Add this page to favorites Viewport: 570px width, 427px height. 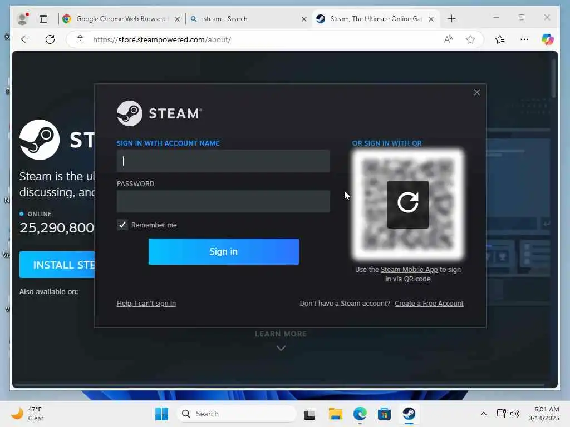click(x=470, y=39)
